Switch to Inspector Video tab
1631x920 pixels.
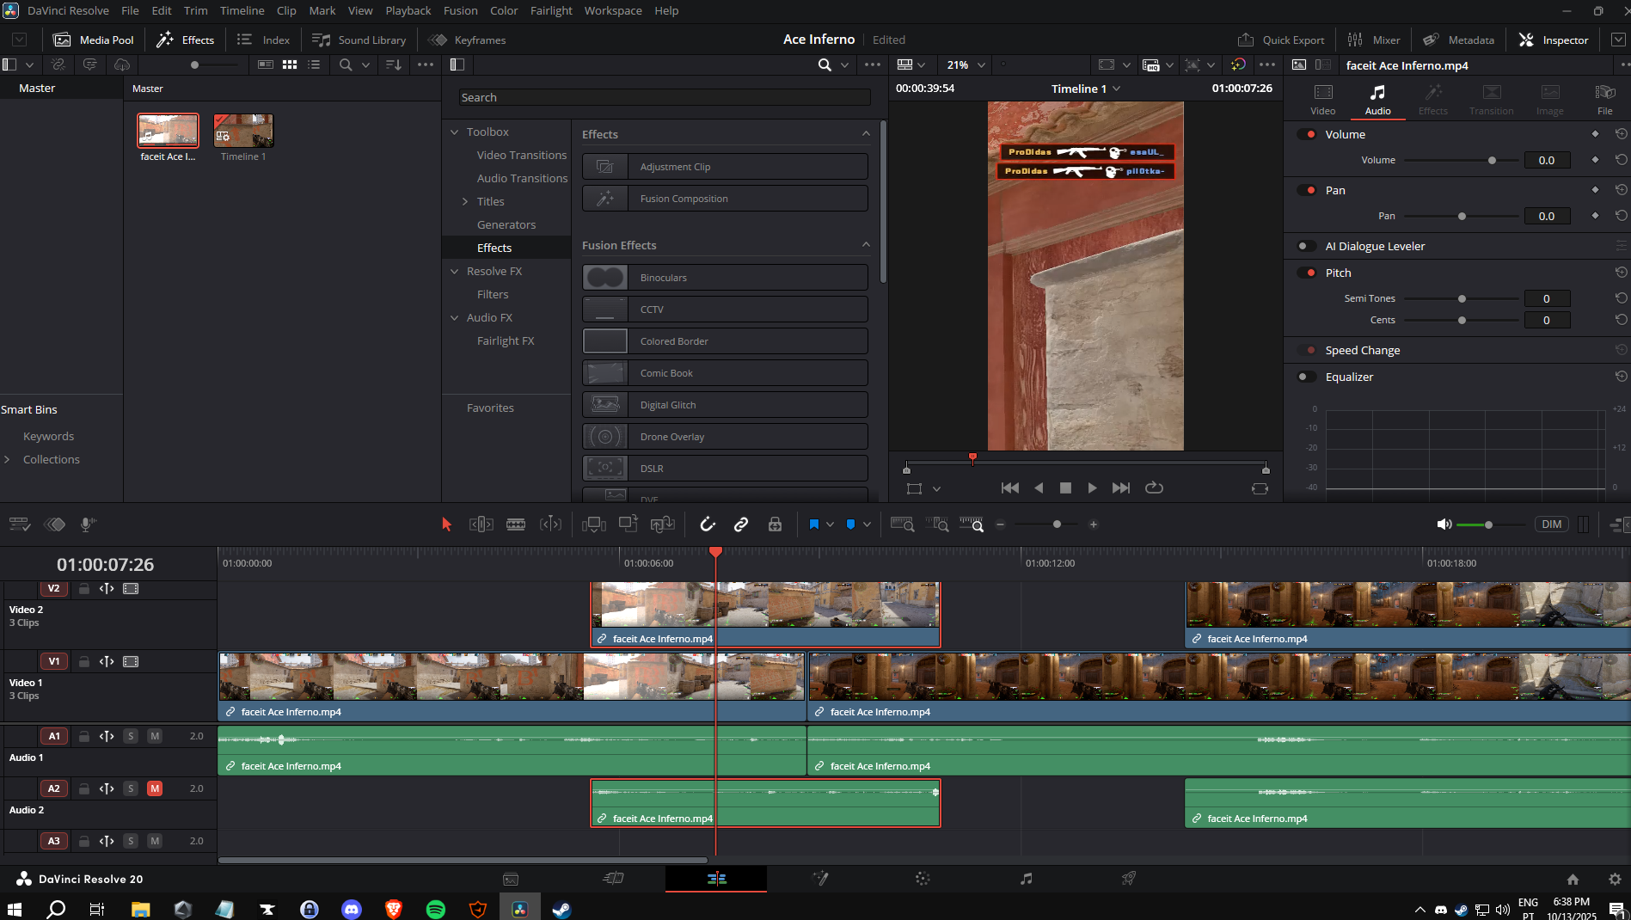click(1322, 99)
